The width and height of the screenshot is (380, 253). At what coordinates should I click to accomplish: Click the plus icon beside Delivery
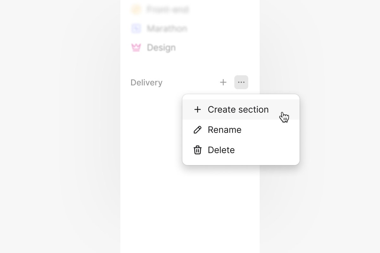click(x=223, y=82)
